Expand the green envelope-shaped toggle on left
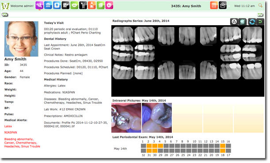270x163 pixels. click(x=5, y=15)
